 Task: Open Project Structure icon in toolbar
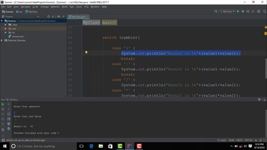point(259,11)
